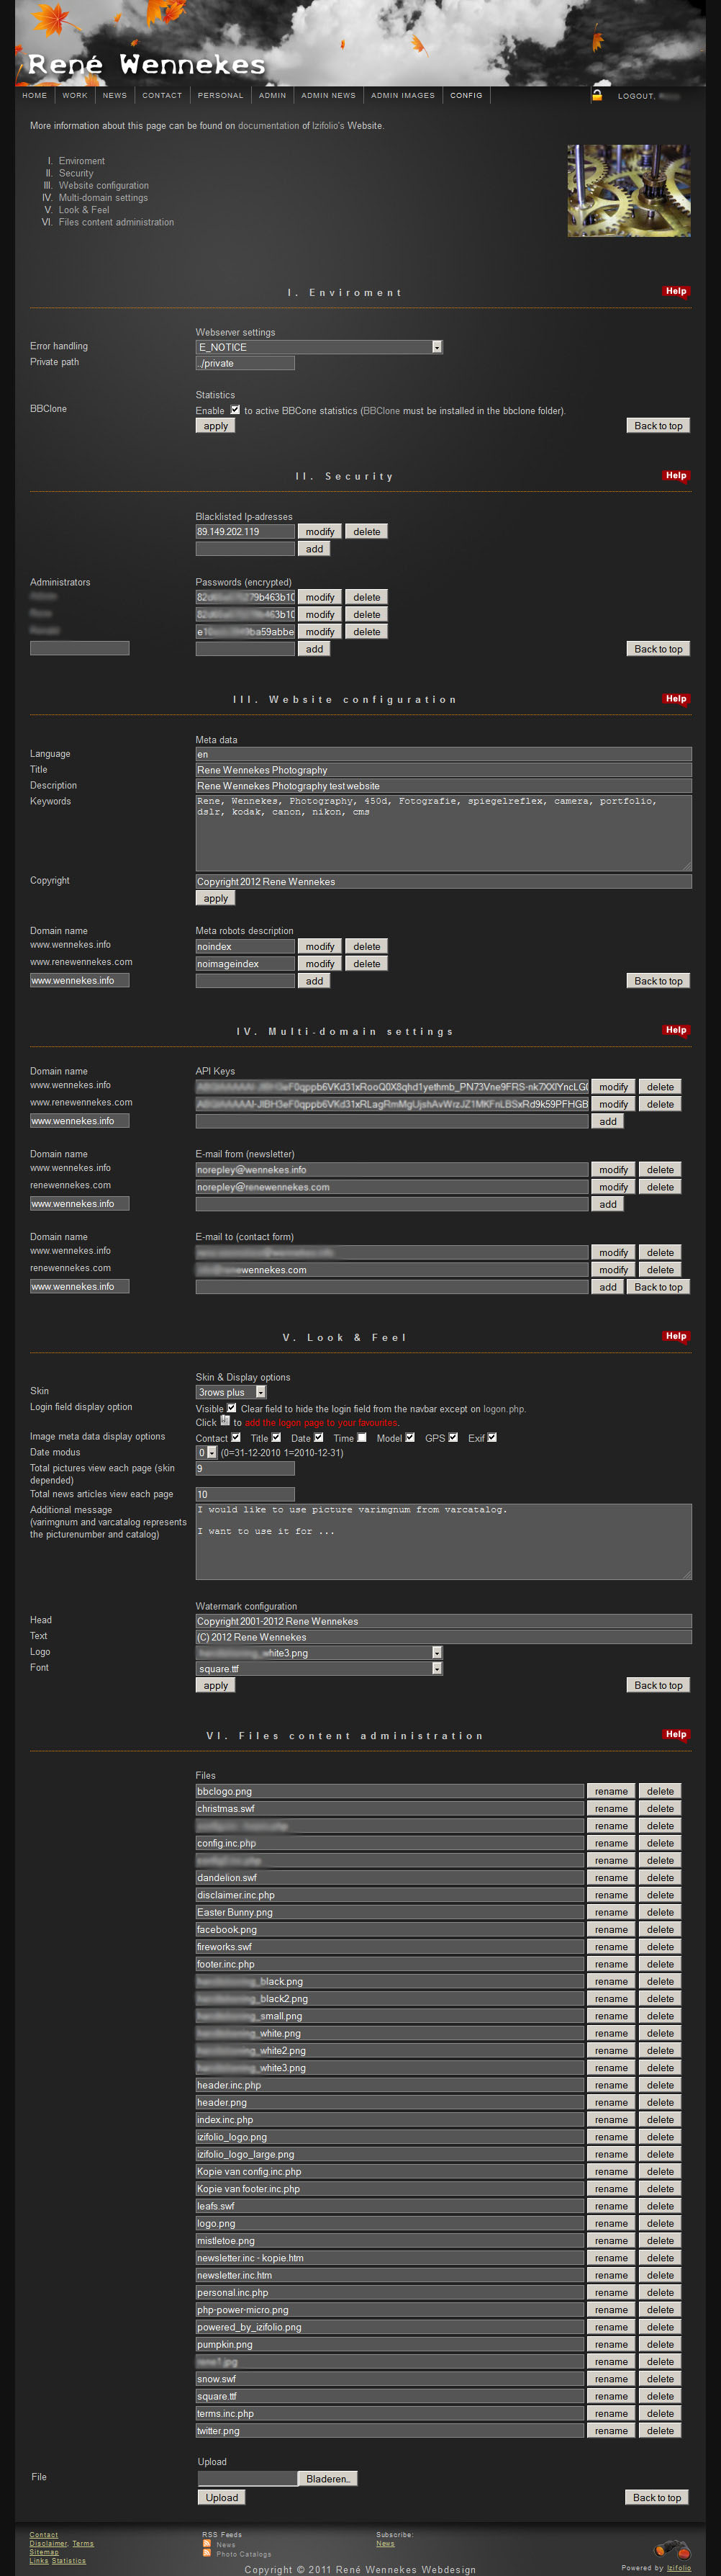Viewport: 721px width, 2576px height.
Task: Open the ADMIN NEWS menu item
Action: pos(329,96)
